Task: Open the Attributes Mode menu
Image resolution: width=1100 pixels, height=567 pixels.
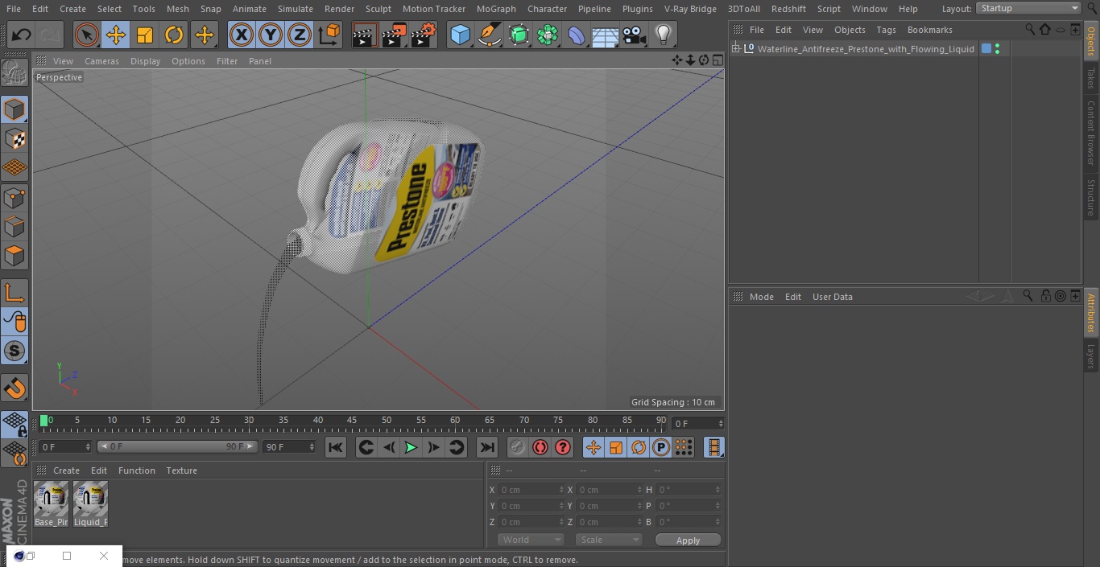Action: tap(761, 297)
